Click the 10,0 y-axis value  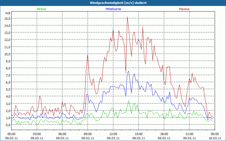[x=8, y=54]
